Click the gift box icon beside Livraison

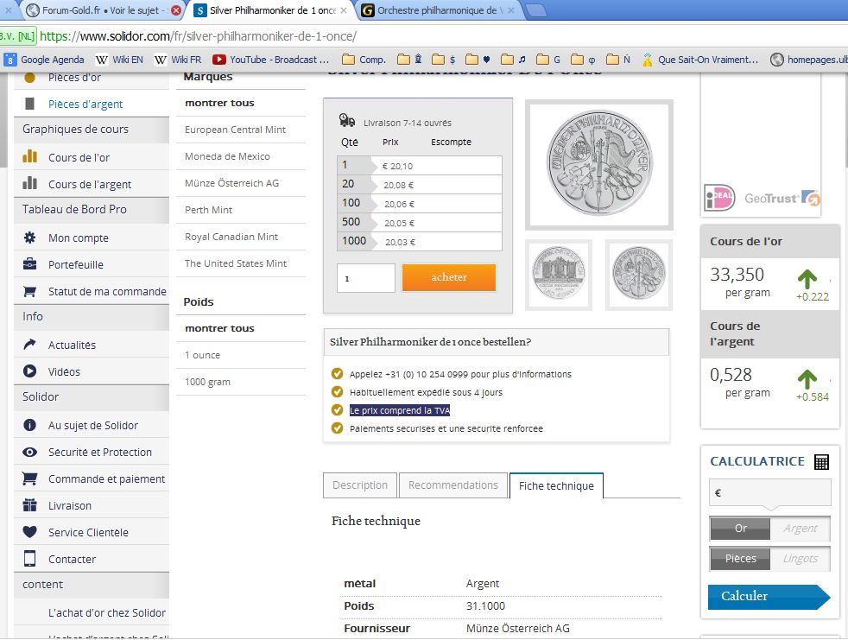pyautogui.click(x=29, y=504)
